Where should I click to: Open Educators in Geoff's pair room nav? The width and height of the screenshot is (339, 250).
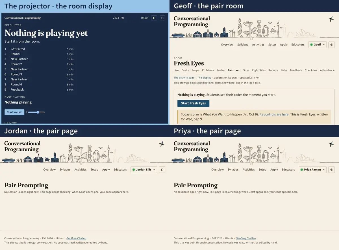point(298,45)
